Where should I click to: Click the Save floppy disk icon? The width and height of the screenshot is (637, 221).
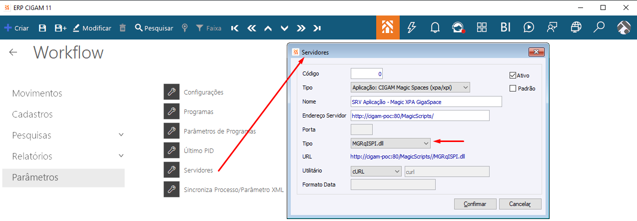click(42, 28)
